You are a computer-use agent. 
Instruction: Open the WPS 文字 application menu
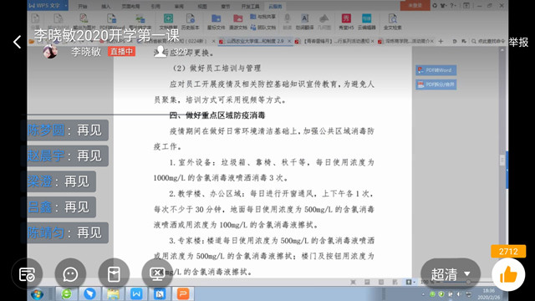tap(48, 6)
